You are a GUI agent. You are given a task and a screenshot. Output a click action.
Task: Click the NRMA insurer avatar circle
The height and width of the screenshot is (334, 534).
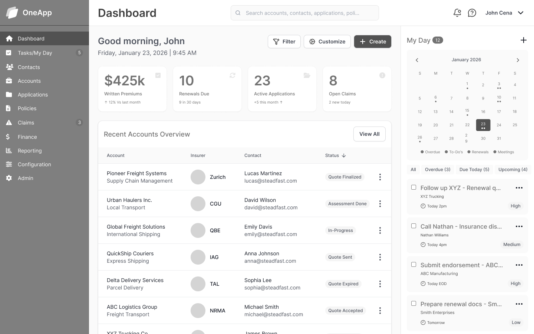tap(198, 311)
